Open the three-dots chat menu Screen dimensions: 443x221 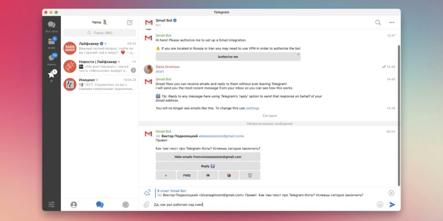point(392,22)
